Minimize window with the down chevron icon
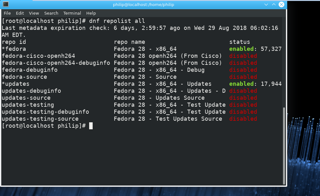This screenshot has height=196, width=320. tap(266, 4)
